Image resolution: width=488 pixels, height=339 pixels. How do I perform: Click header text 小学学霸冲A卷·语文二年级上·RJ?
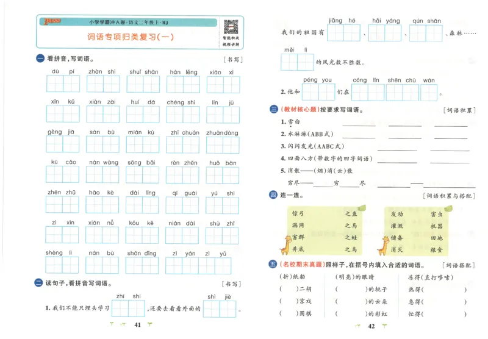click(129, 23)
